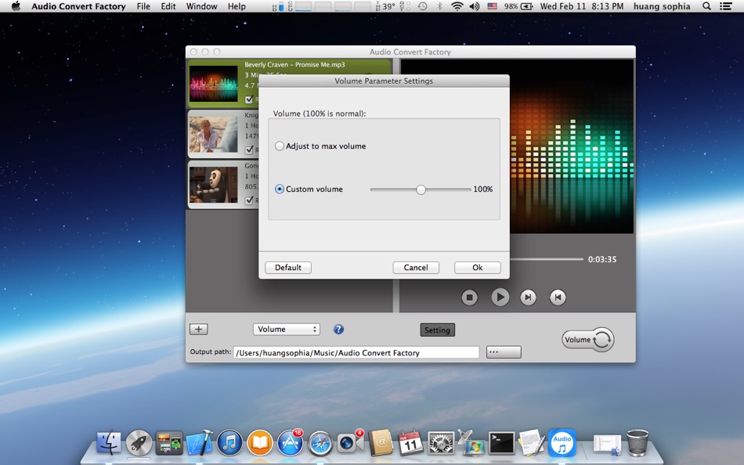The width and height of the screenshot is (744, 465).
Task: Open Contacts address book in dock
Action: 381,443
